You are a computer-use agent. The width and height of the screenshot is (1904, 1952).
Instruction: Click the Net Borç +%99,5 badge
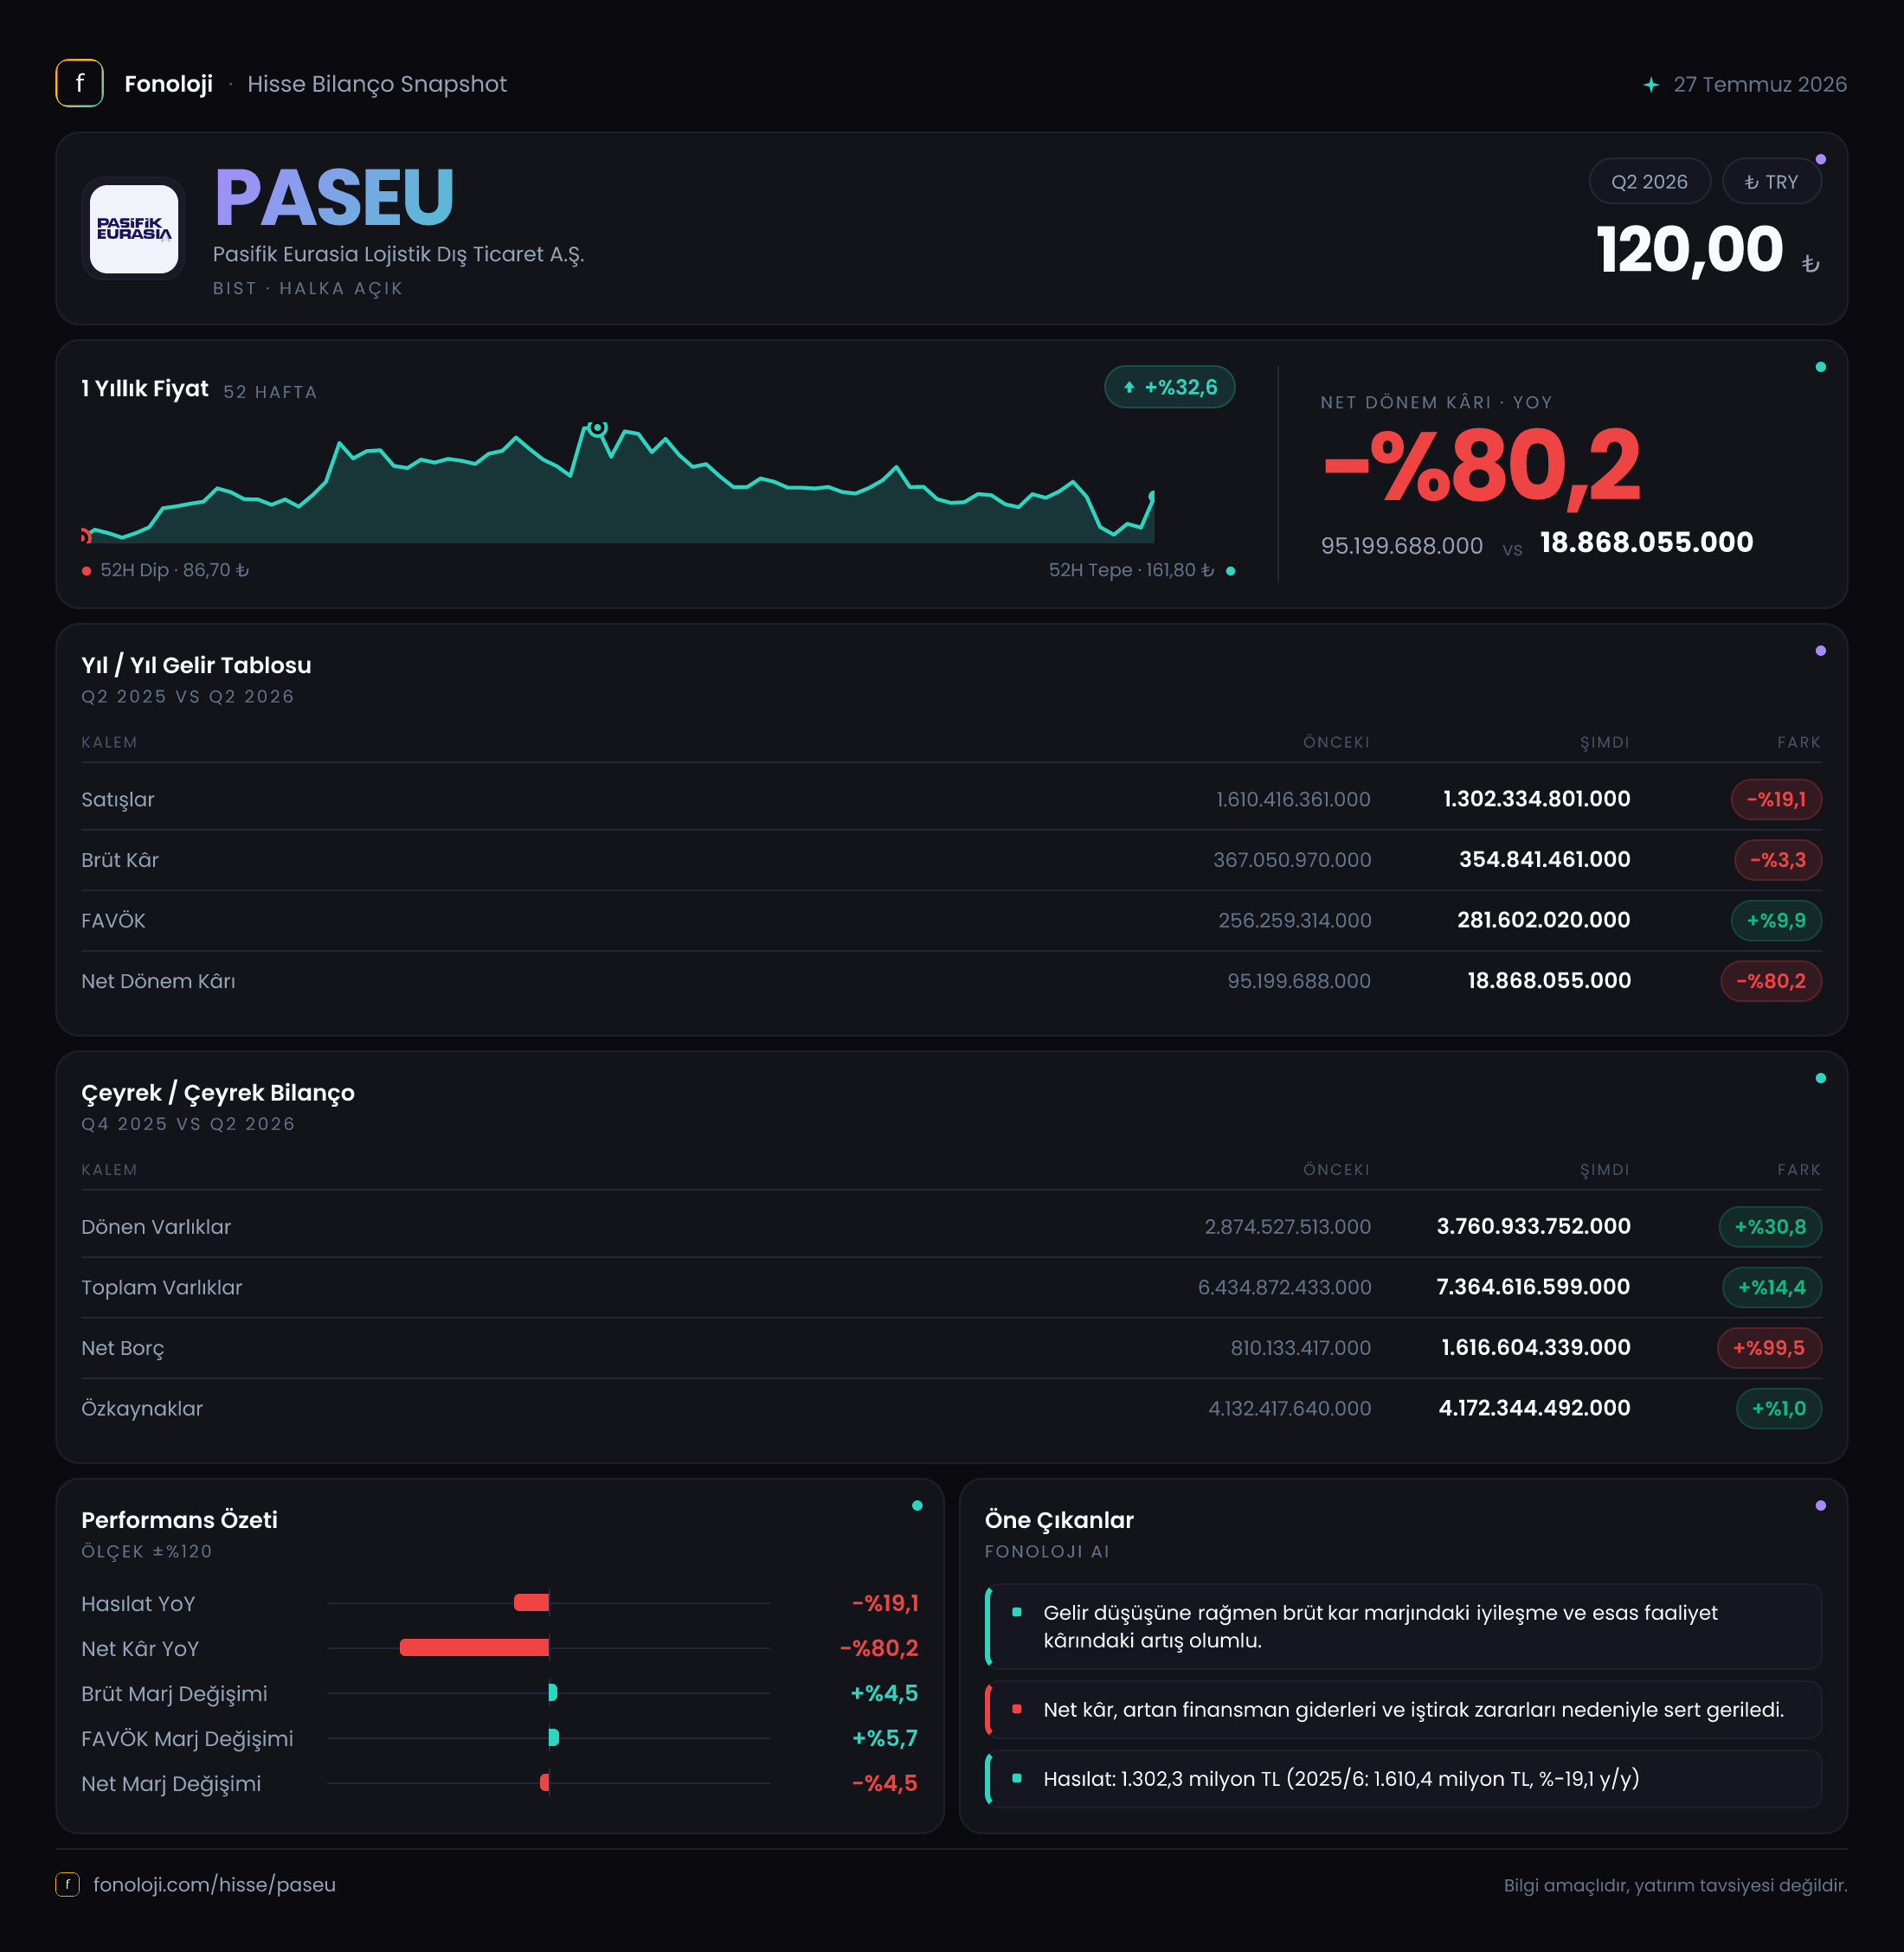click(x=1769, y=1348)
